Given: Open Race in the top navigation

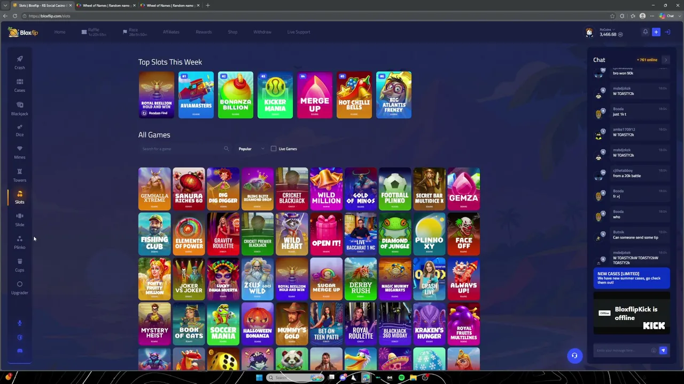Looking at the screenshot, I should point(135,32).
